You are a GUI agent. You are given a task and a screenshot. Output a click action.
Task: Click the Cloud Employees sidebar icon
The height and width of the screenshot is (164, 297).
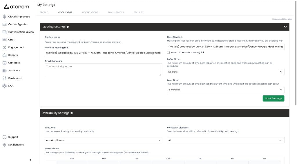click(5, 16)
